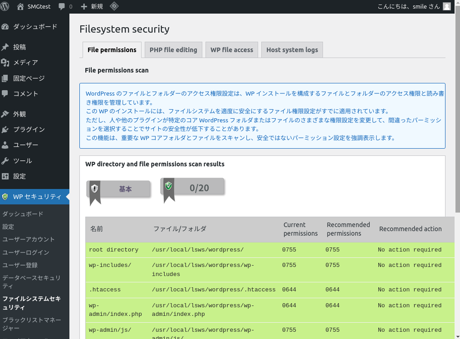Open ブラックリストマネージャー submenu link
This screenshot has width=460, height=339.
tap(32, 324)
